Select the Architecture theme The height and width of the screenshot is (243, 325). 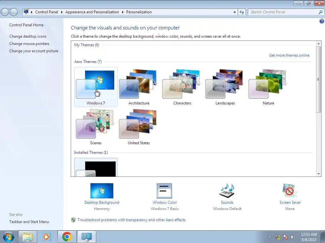(139, 87)
